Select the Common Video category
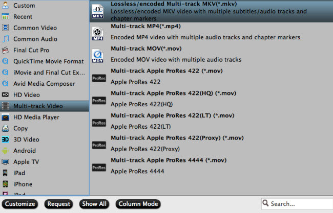 pyautogui.click(x=45, y=28)
